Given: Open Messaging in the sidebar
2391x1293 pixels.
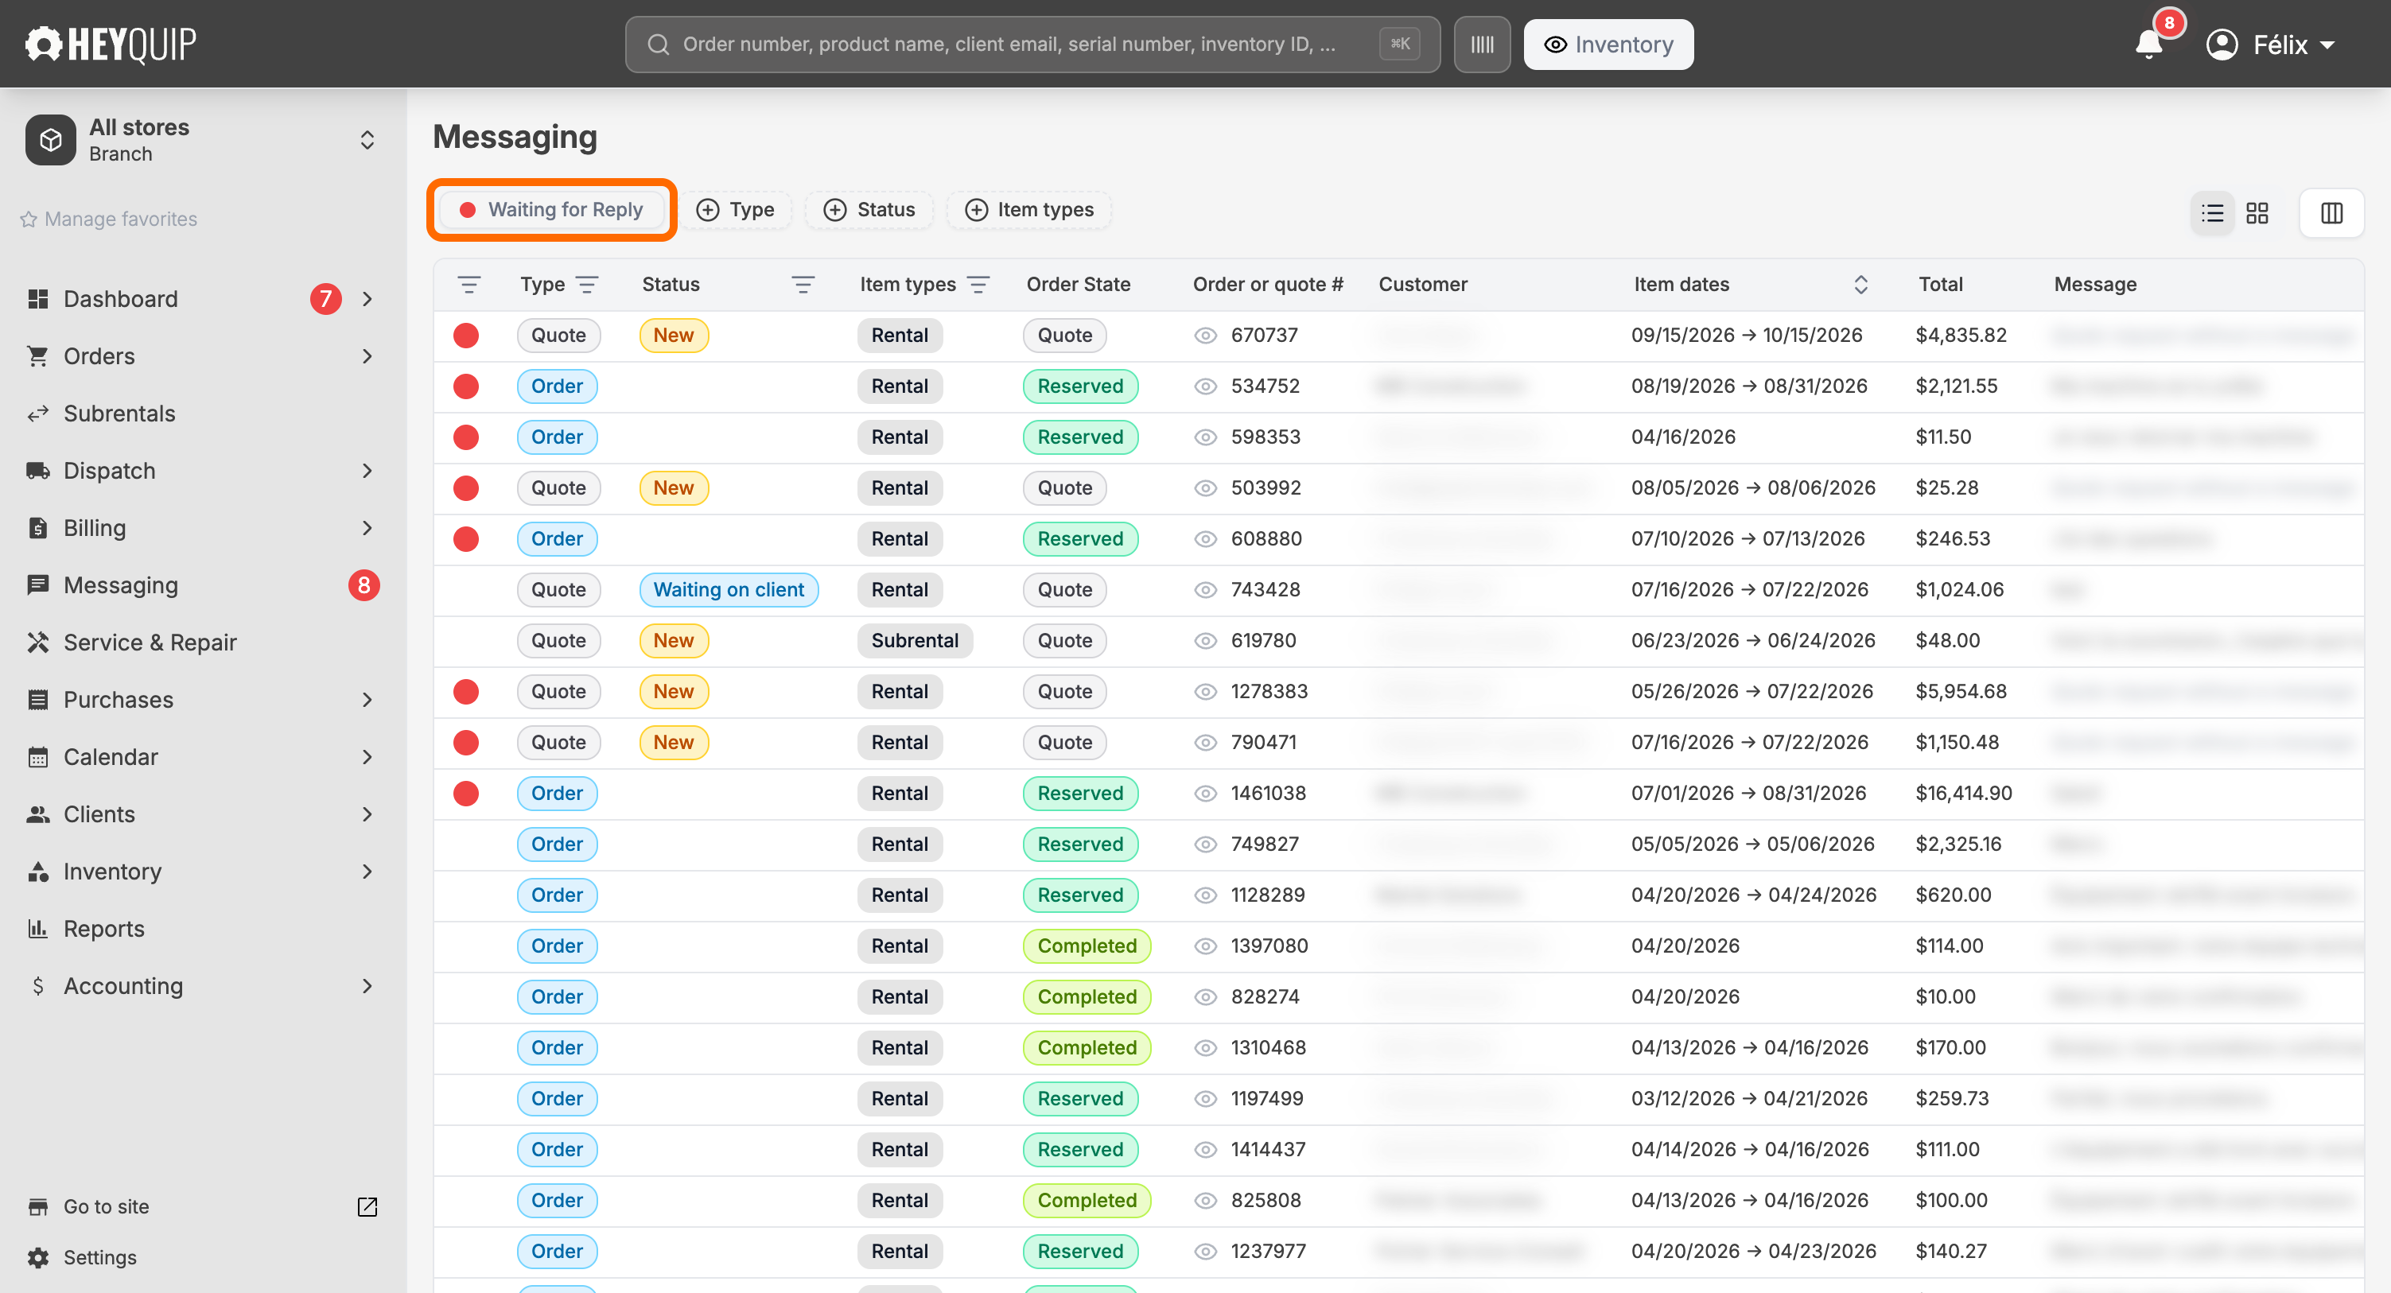Looking at the screenshot, I should click(121, 586).
